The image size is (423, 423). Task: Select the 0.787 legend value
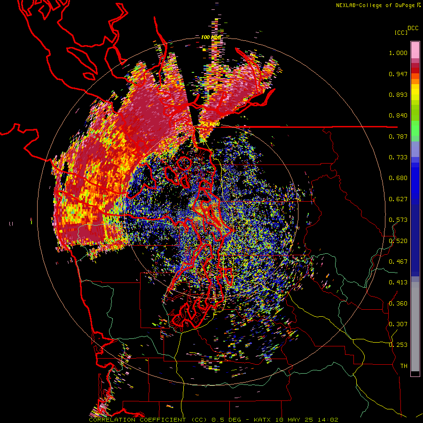coord(398,136)
